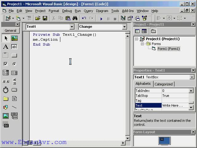Image resolution: width=197 pixels, height=148 pixels.
Task: Select the Text property row
Action: coord(162,105)
